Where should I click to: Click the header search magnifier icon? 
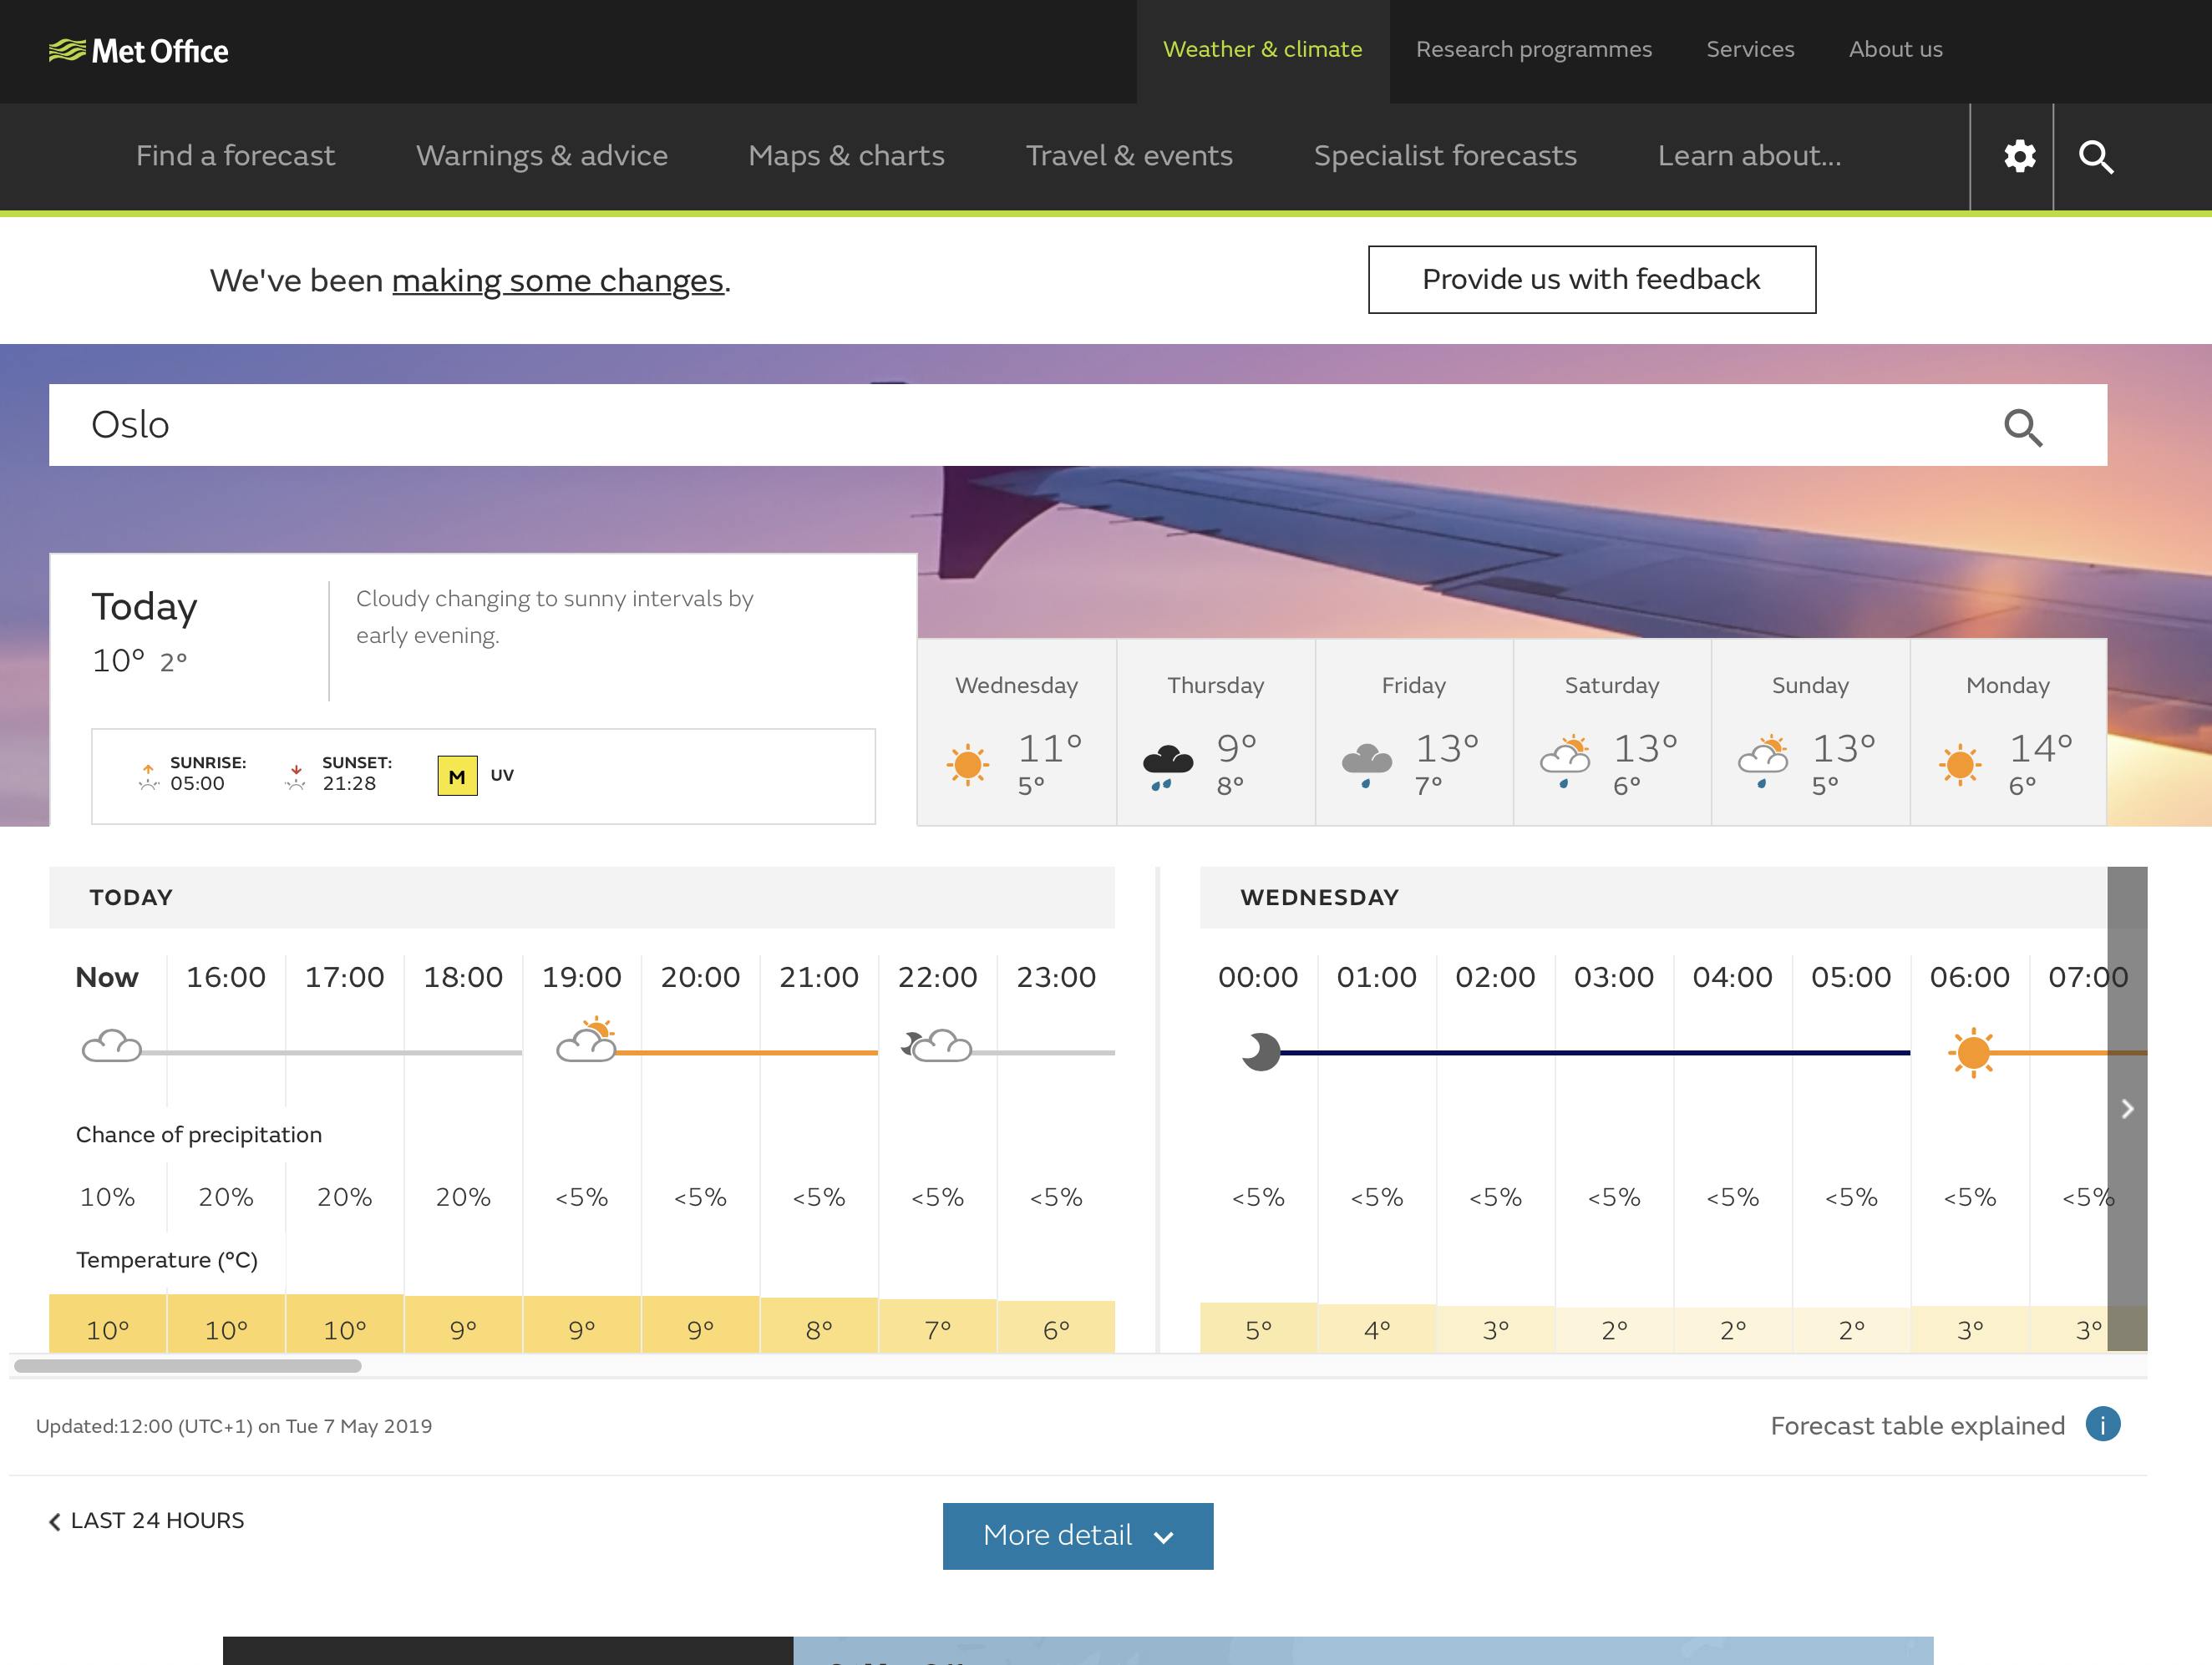(2096, 157)
